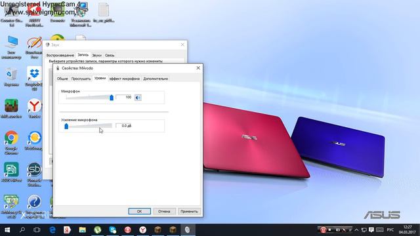Select the text file icon at desktop top

(x=104, y=13)
